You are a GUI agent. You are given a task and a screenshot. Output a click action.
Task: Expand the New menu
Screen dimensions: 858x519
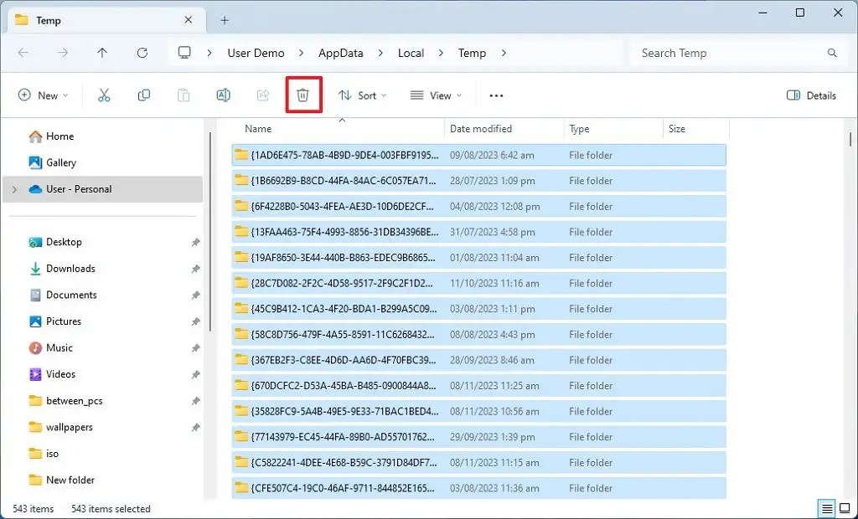43,95
